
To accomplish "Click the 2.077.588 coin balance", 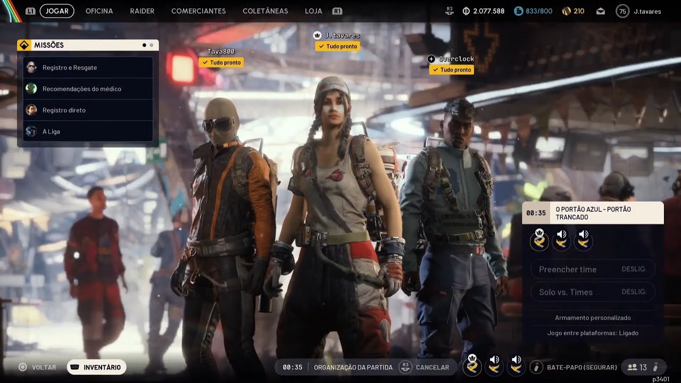I will 489,11.
